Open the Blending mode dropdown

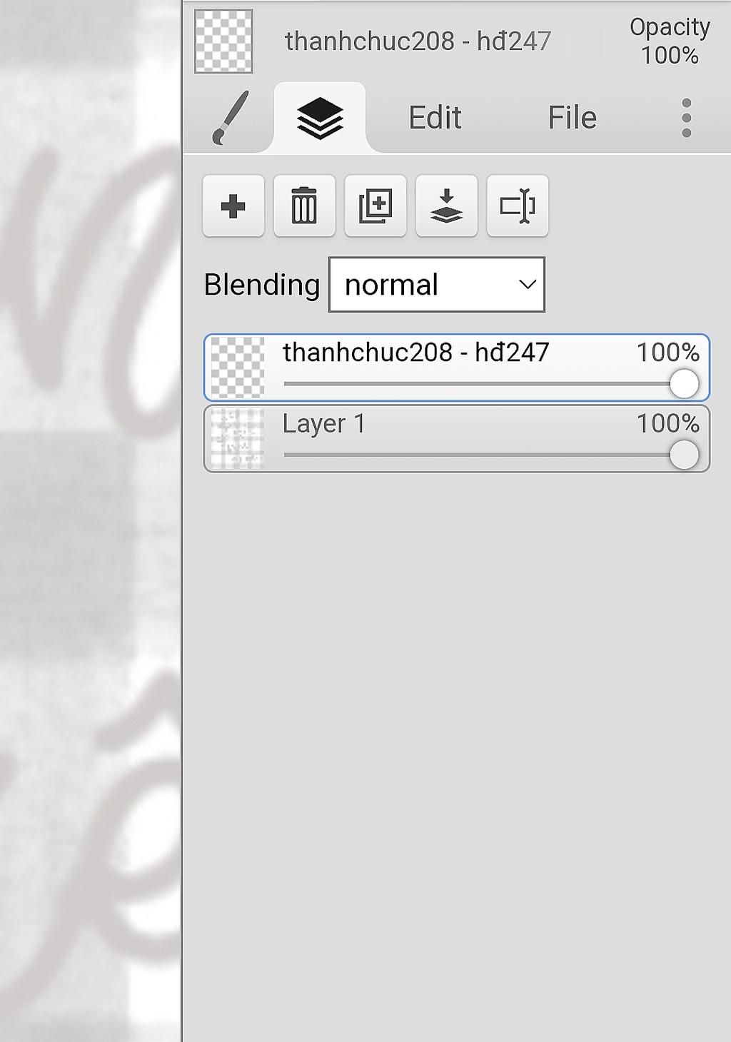click(437, 285)
